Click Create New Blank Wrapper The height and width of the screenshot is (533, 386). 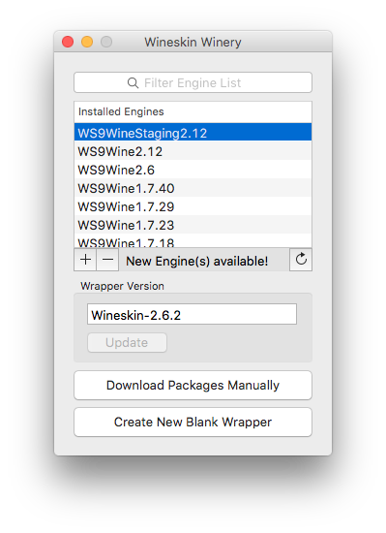pos(193,422)
